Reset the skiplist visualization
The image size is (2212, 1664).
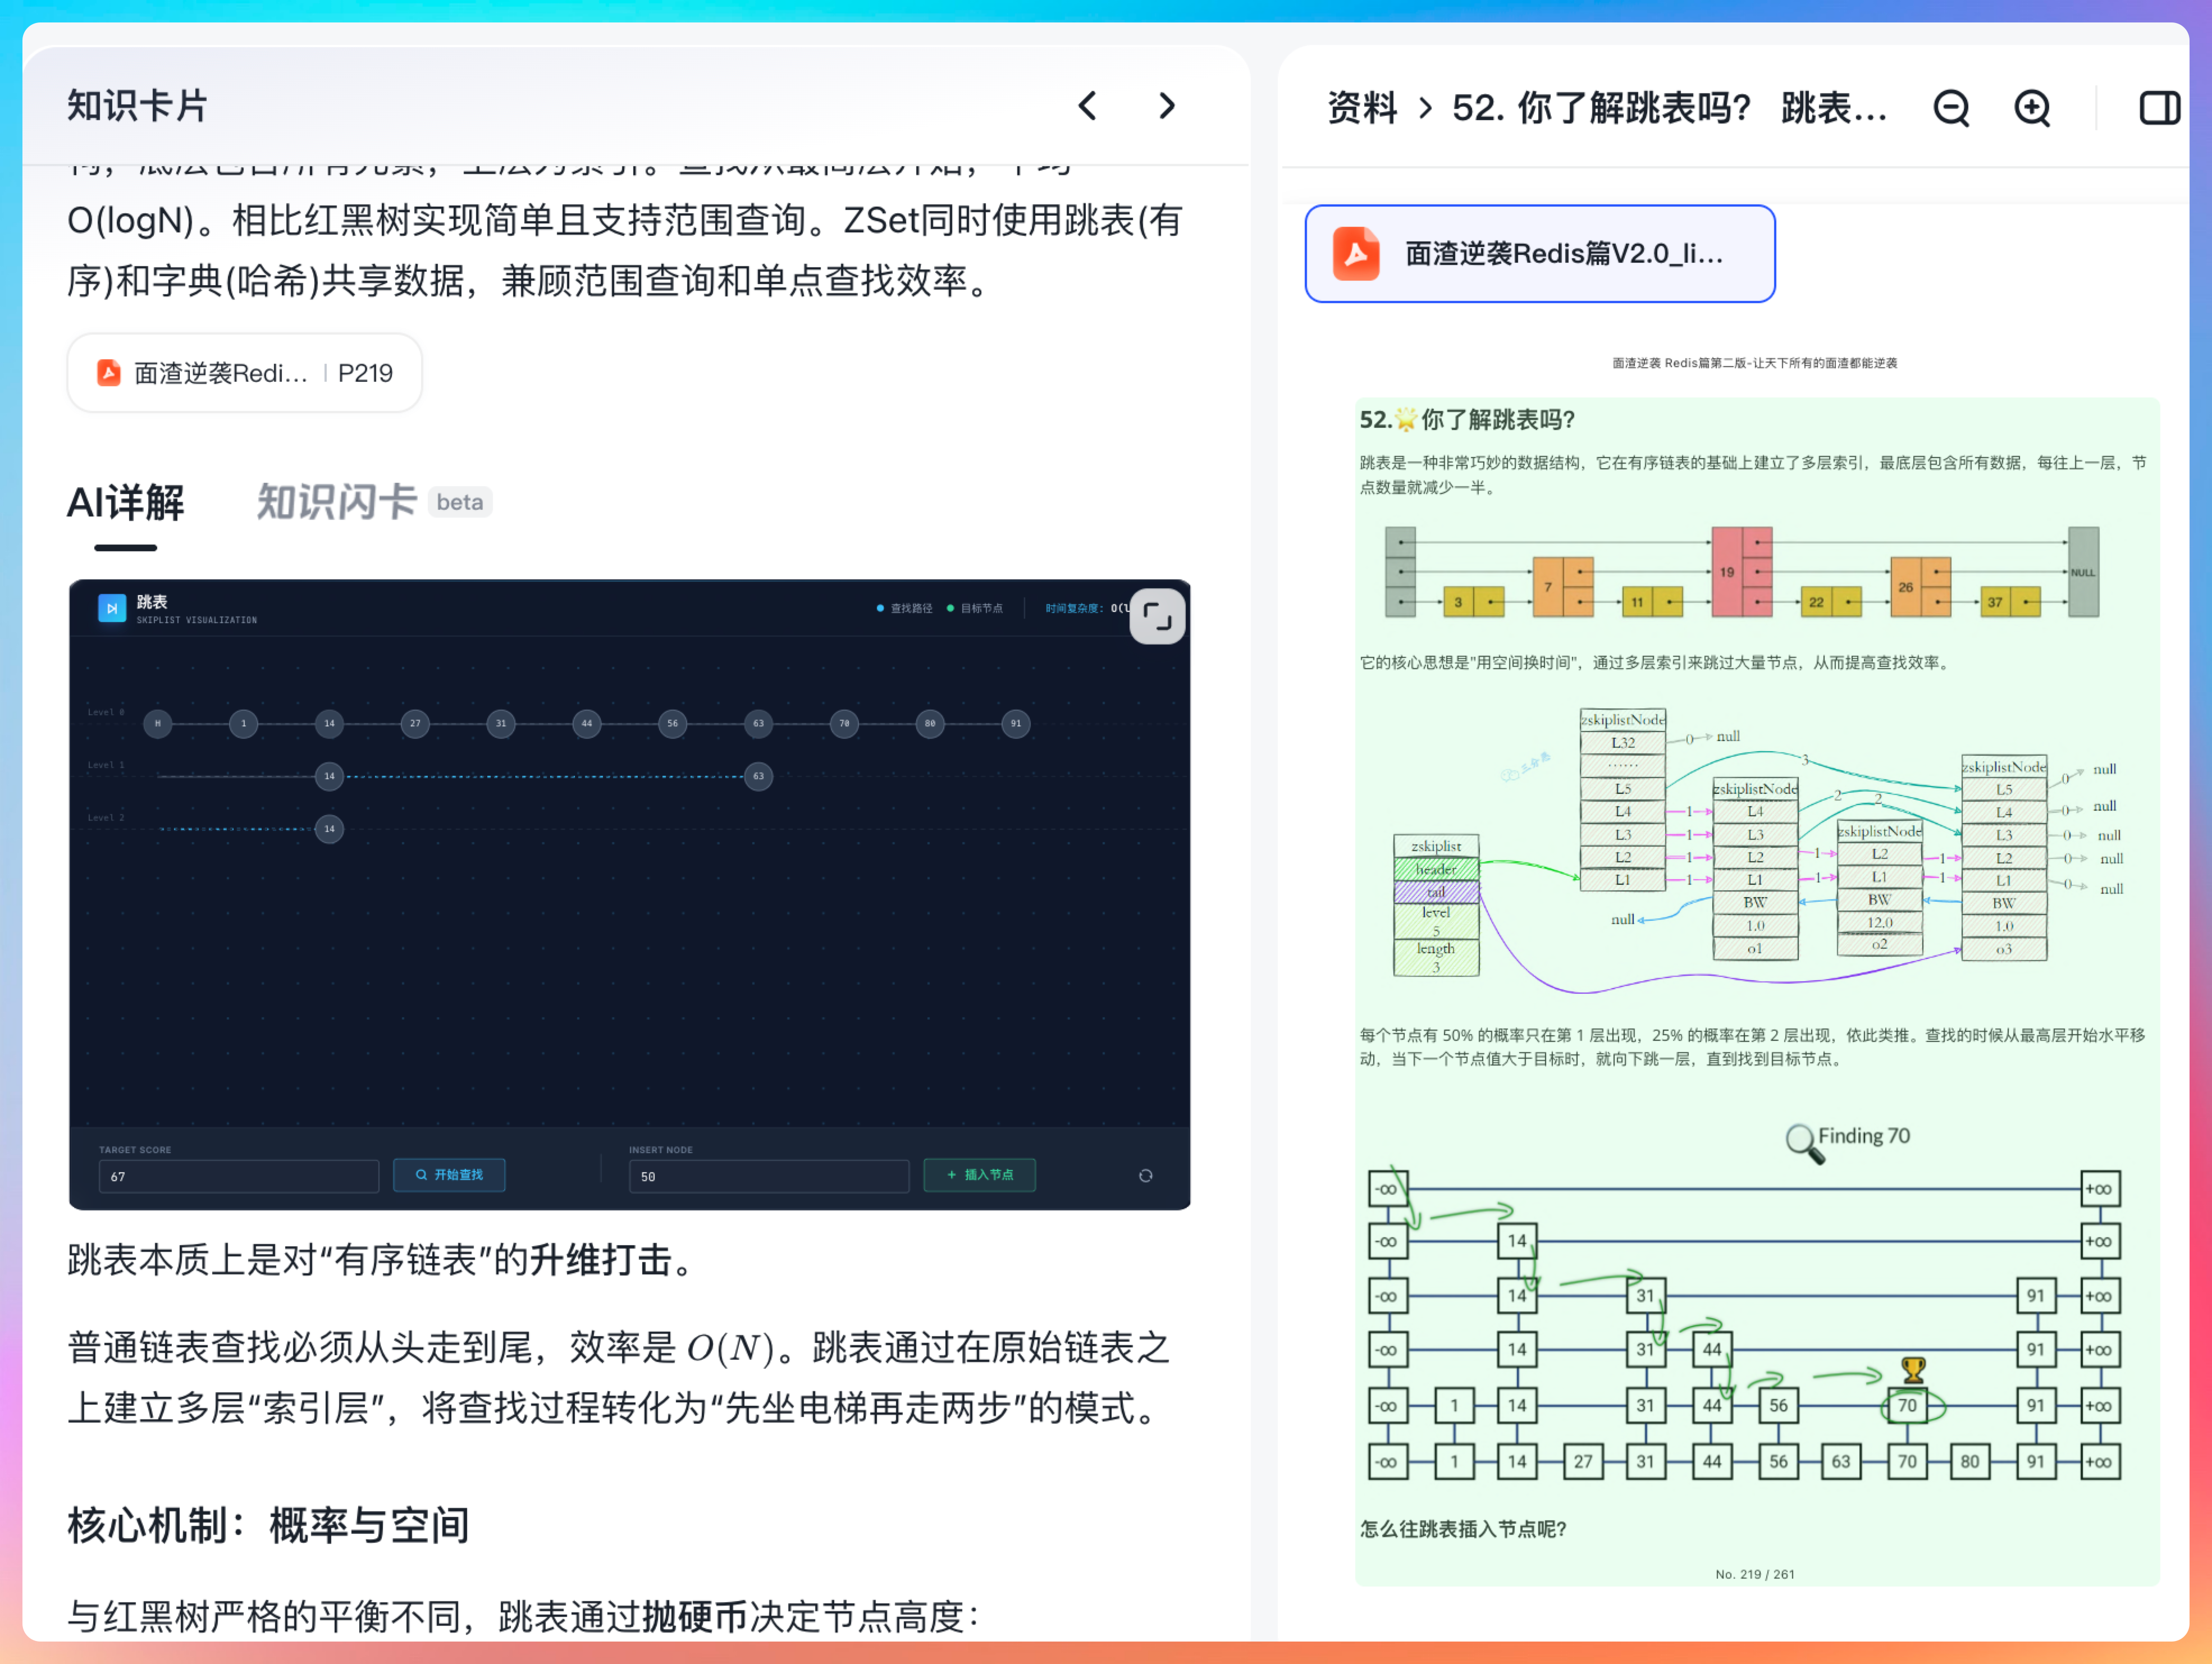[x=1145, y=1175]
